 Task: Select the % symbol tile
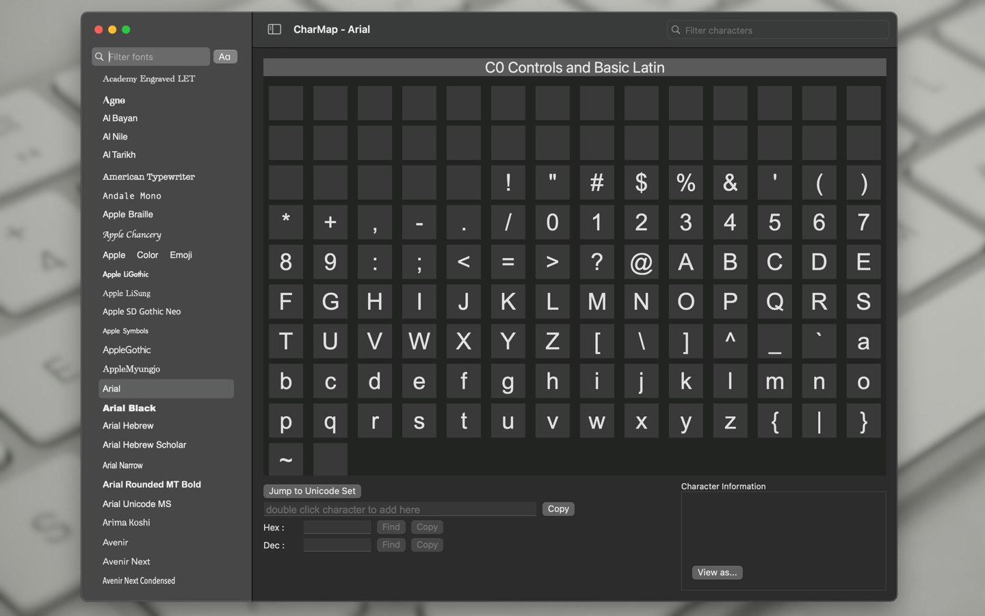pyautogui.click(x=686, y=183)
